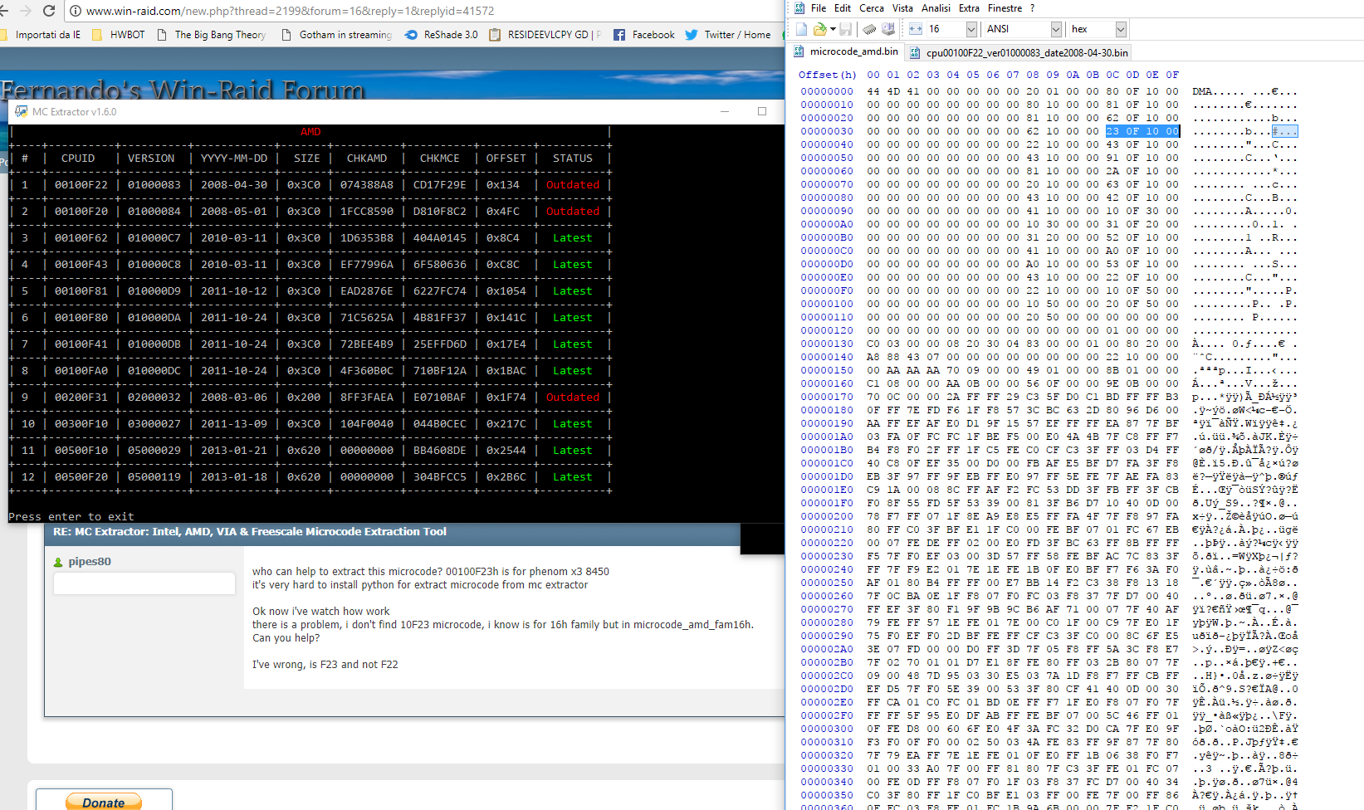1364x810 pixels.
Task: Click the 'DMA' ASCII text in first hex row
Action: point(1202,91)
